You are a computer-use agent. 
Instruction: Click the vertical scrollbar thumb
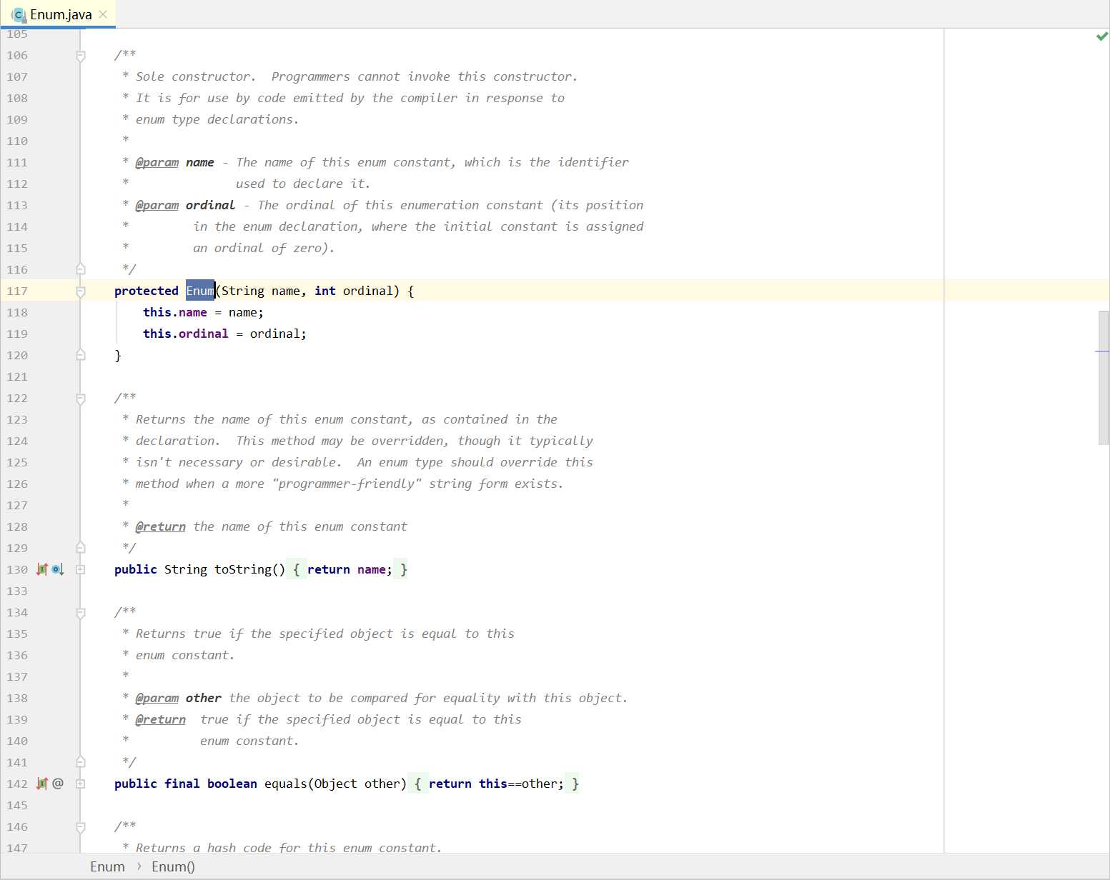point(1104,378)
